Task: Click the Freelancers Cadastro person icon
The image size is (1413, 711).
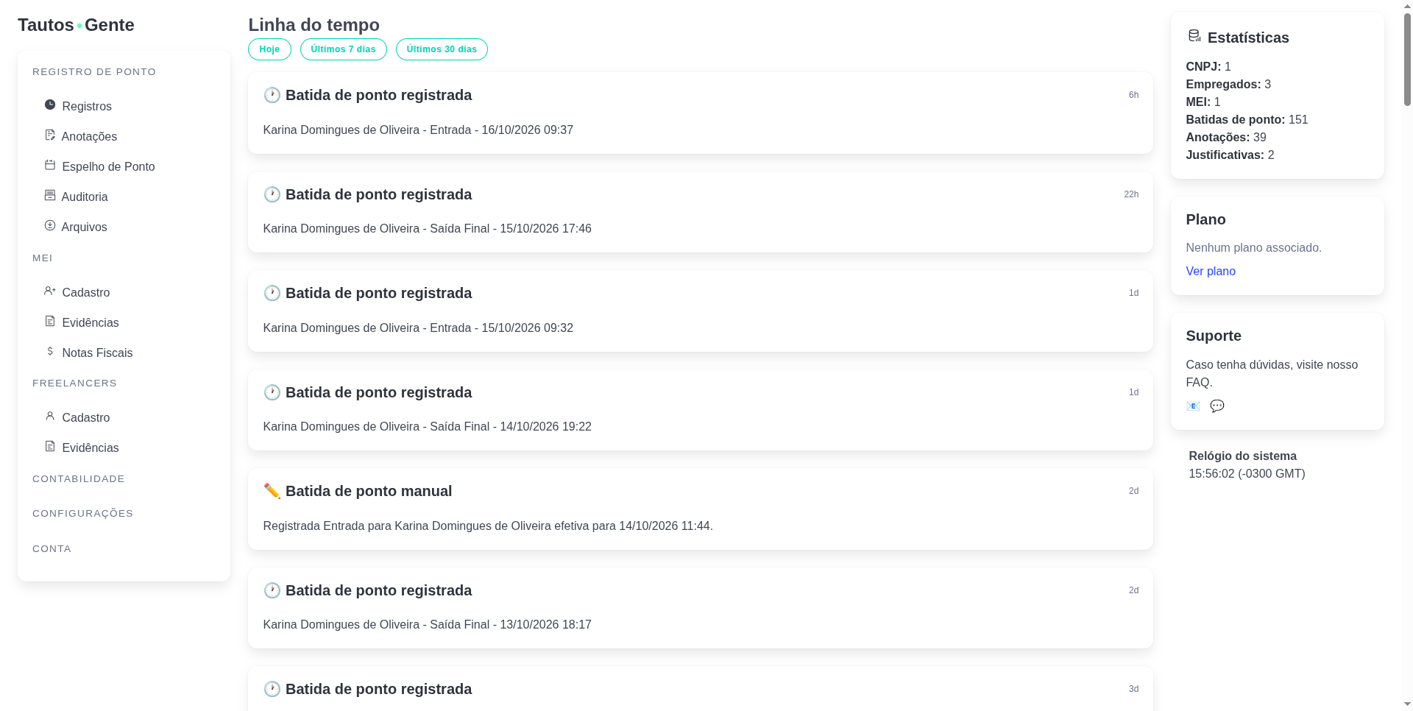Action: point(50,416)
